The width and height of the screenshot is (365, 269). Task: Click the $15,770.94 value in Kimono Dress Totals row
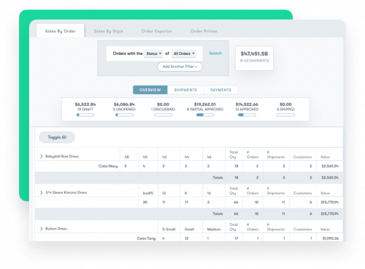pos(330,213)
